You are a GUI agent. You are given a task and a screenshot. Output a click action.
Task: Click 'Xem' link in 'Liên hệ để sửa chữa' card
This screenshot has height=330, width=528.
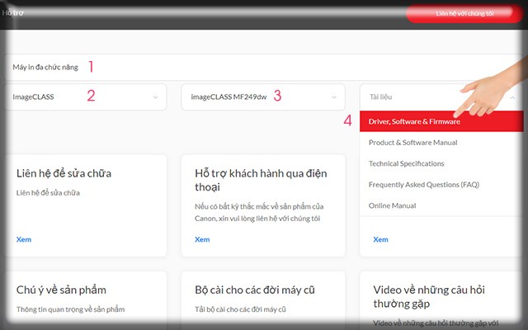click(24, 239)
